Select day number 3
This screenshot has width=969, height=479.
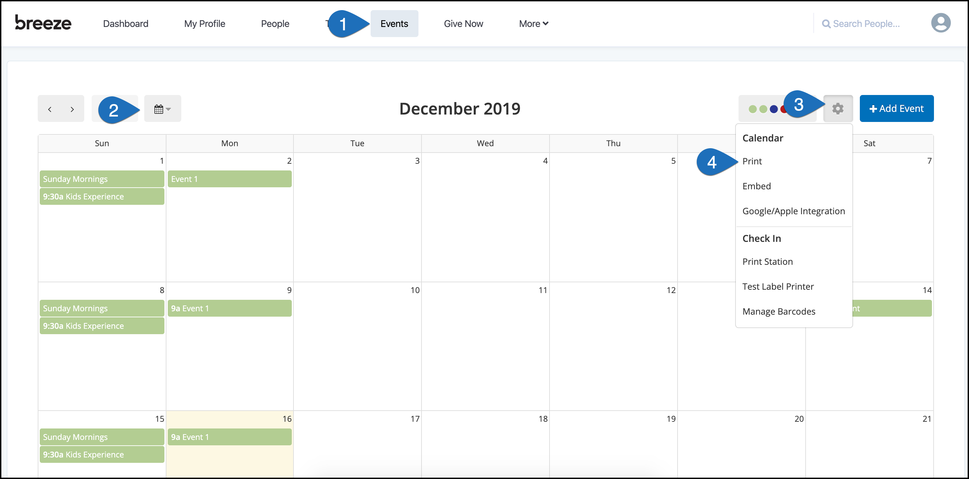tap(417, 161)
